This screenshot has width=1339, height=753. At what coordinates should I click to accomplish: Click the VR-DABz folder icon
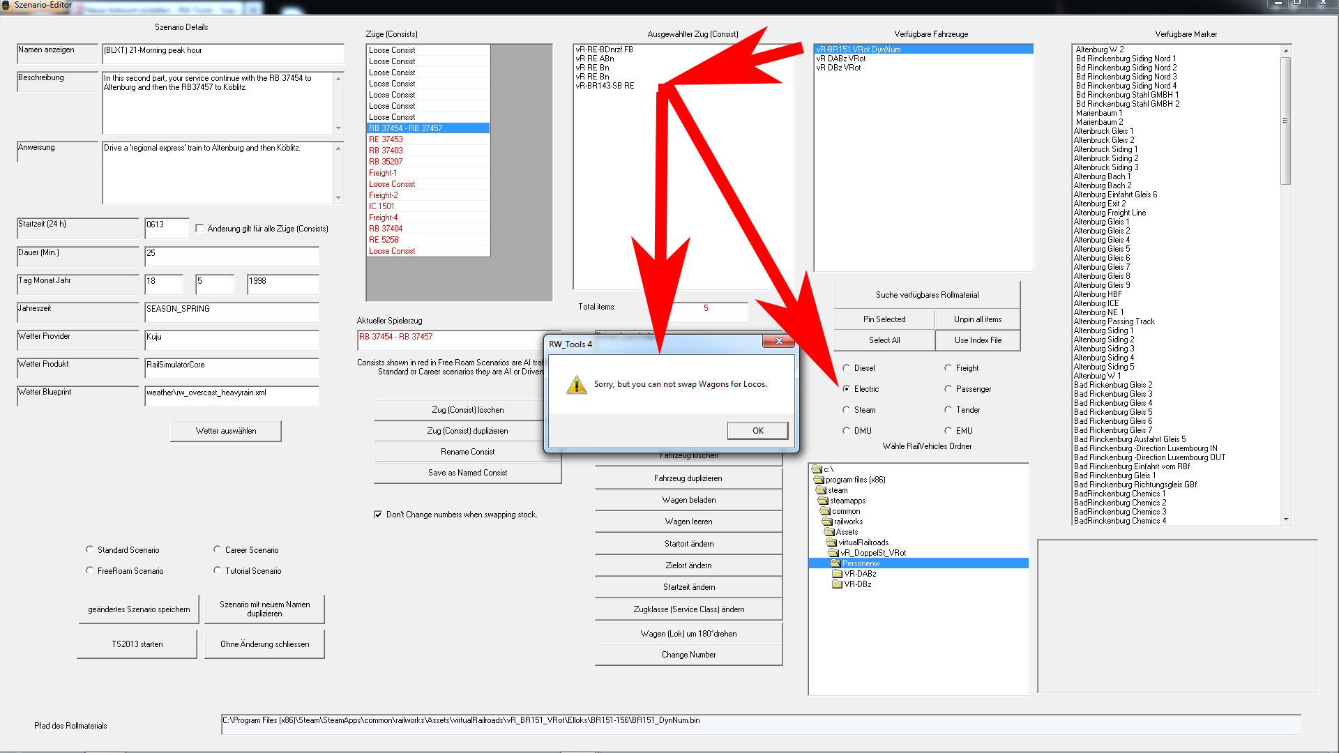(x=837, y=574)
